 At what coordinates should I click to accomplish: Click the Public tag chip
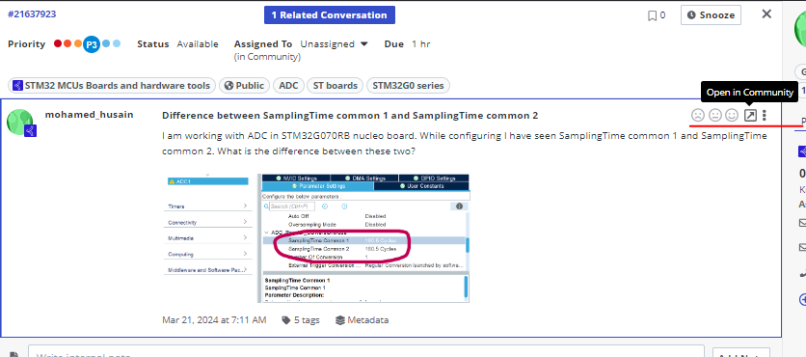click(244, 86)
